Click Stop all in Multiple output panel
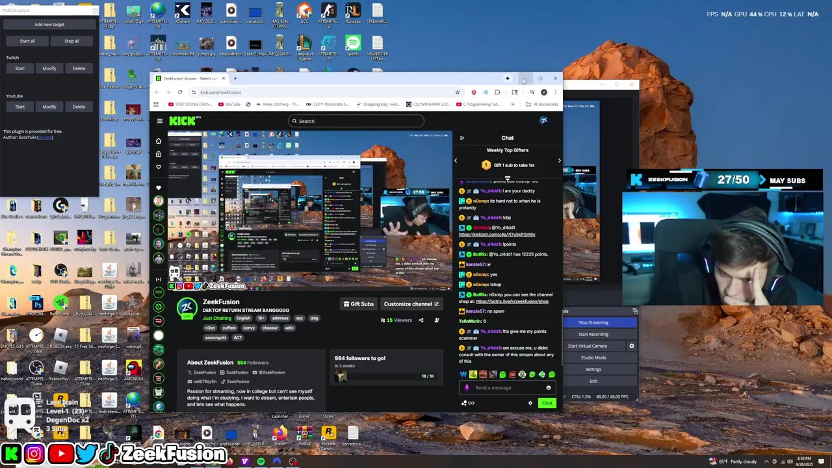Screen dimensions: 832x468 click(71, 41)
